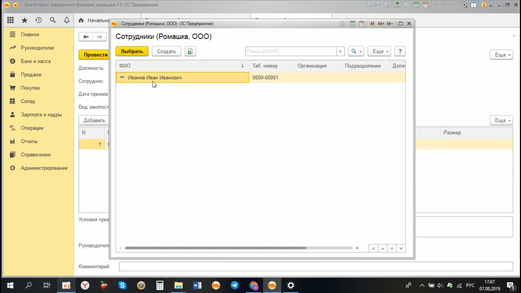Click the Подразделение column header
Viewport: 521px width, 293px height.
(366, 66)
